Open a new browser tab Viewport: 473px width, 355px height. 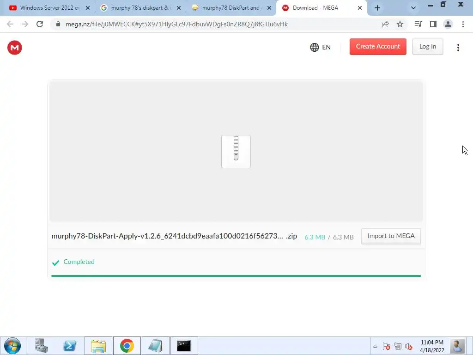click(x=377, y=8)
